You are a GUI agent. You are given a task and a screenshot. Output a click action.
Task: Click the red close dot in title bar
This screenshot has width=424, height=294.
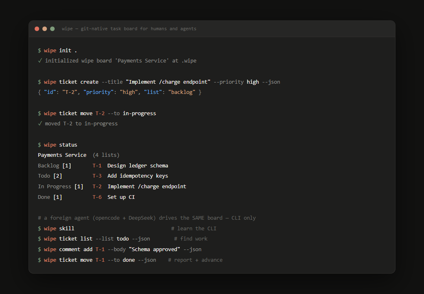pyautogui.click(x=37, y=29)
